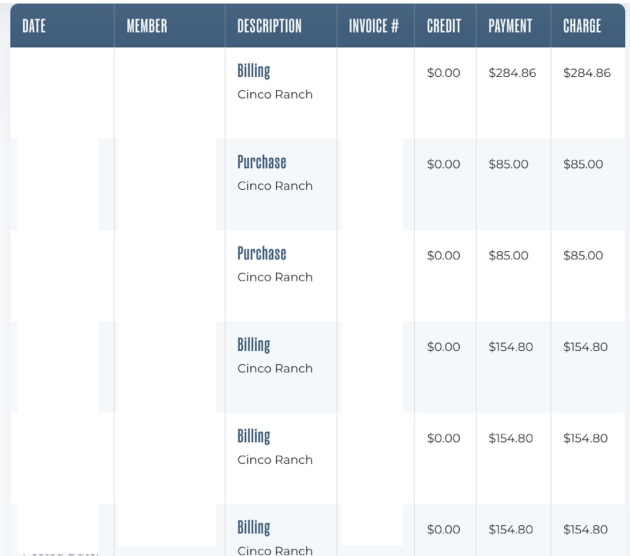The height and width of the screenshot is (556, 630).
Task: Click the $154.80 payment in first $154.80 row
Action: click(x=511, y=347)
